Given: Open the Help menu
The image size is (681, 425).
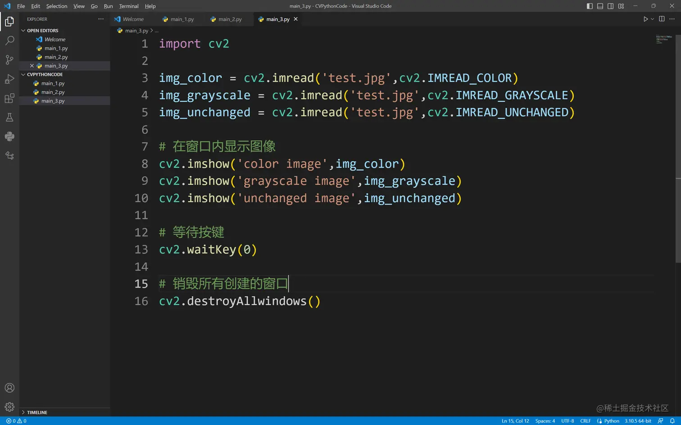Looking at the screenshot, I should [150, 6].
